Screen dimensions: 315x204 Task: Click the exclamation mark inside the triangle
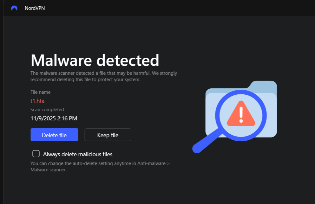click(241, 114)
